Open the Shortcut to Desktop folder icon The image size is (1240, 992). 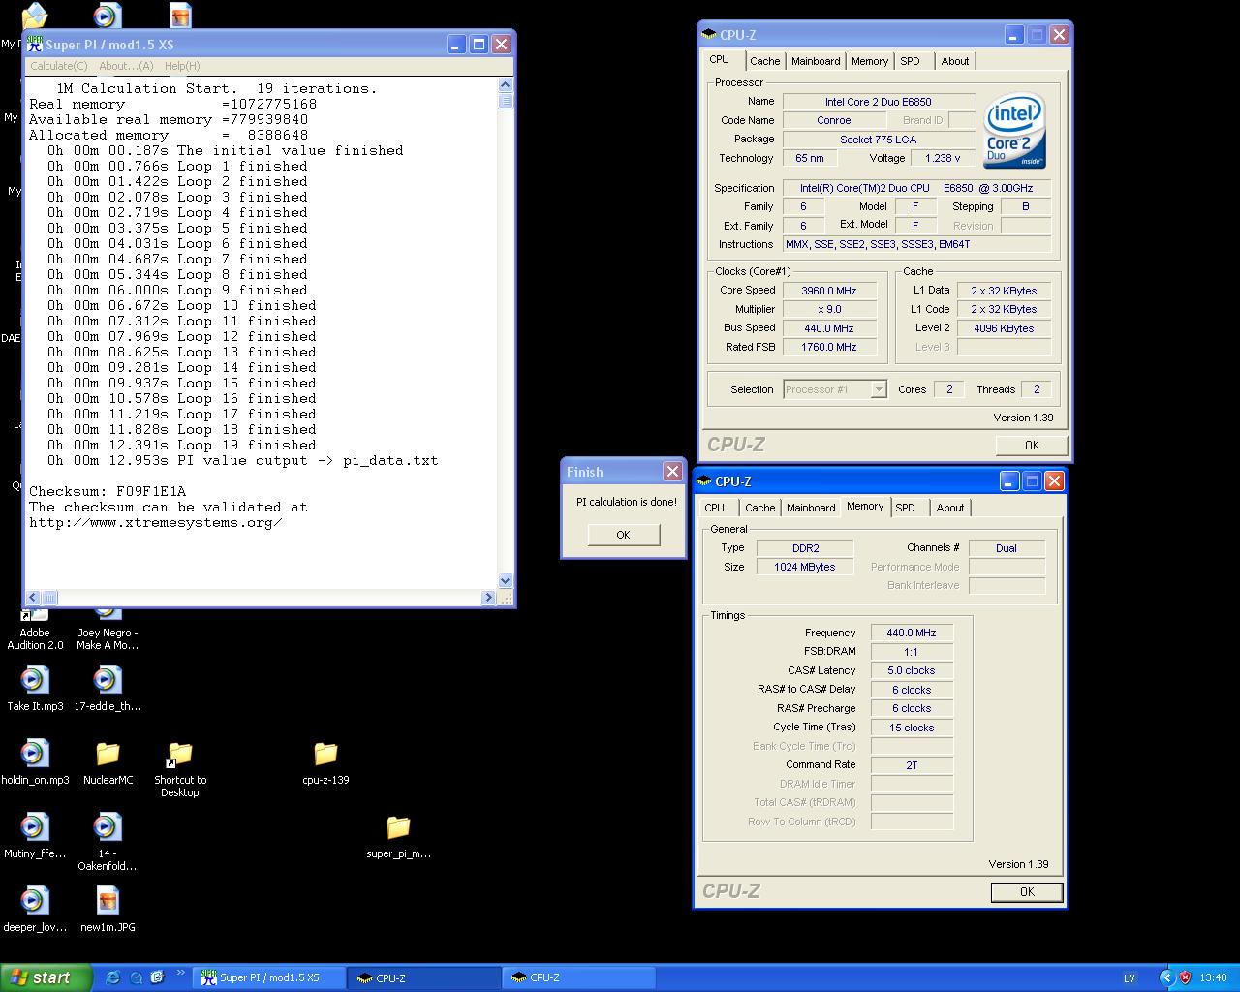180,769
